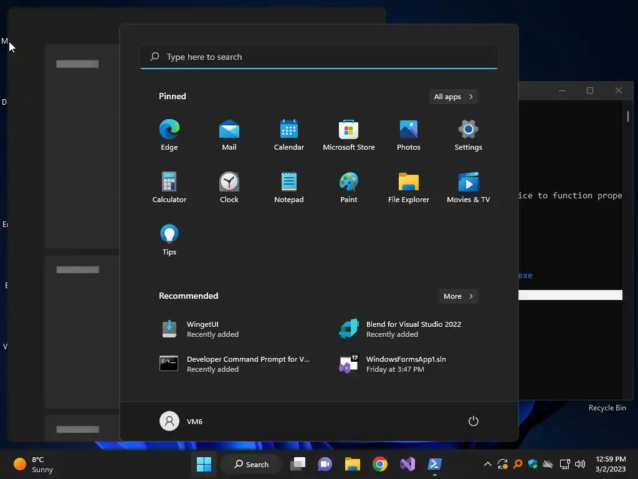Maximize the PowerShell window behind Start

tap(590, 90)
